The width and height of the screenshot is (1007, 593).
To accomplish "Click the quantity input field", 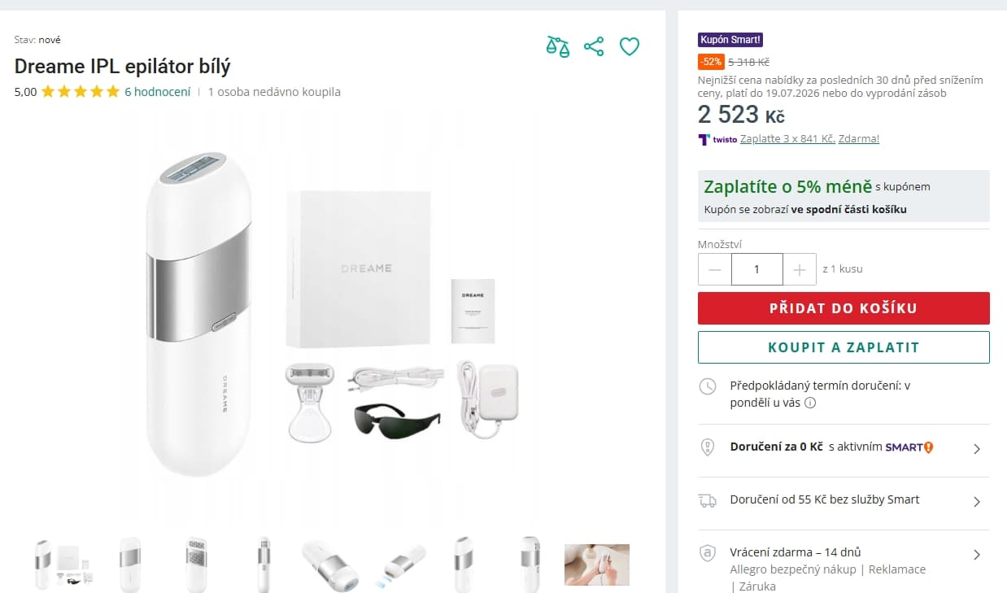I will coord(757,269).
